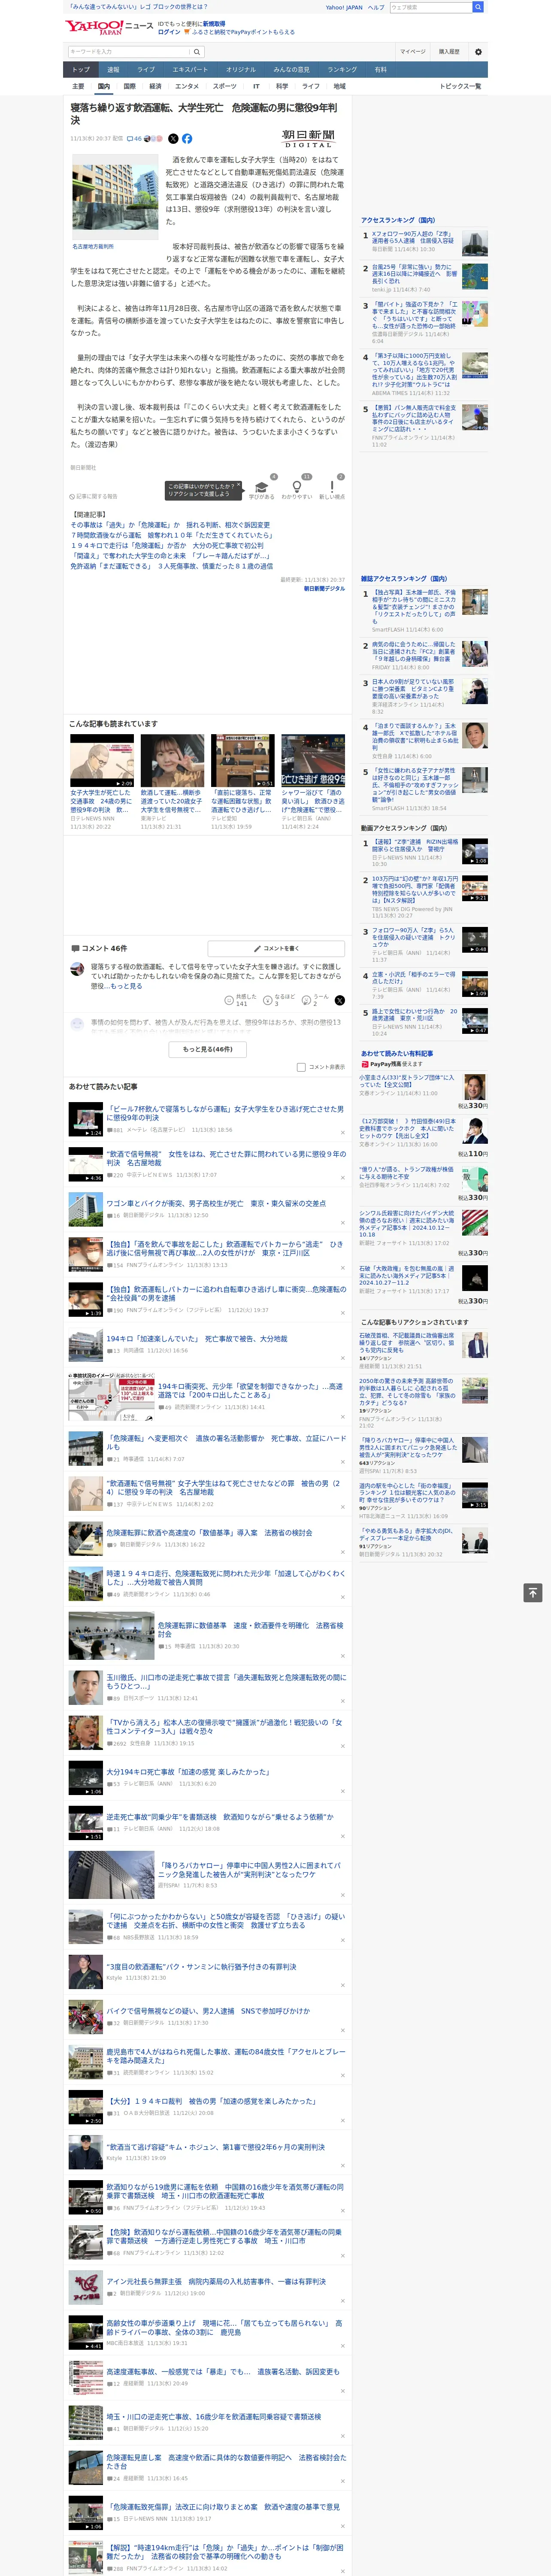Select the 有料 tab
The width and height of the screenshot is (551, 2576).
(380, 70)
